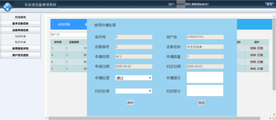
Task: Delete row 5 with 删除
Action: point(253,48)
